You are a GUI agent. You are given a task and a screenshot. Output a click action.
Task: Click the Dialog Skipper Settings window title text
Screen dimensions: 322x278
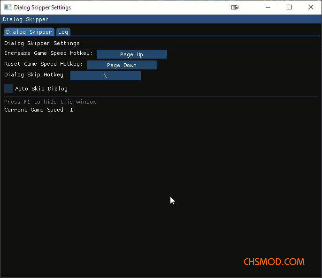42,8
